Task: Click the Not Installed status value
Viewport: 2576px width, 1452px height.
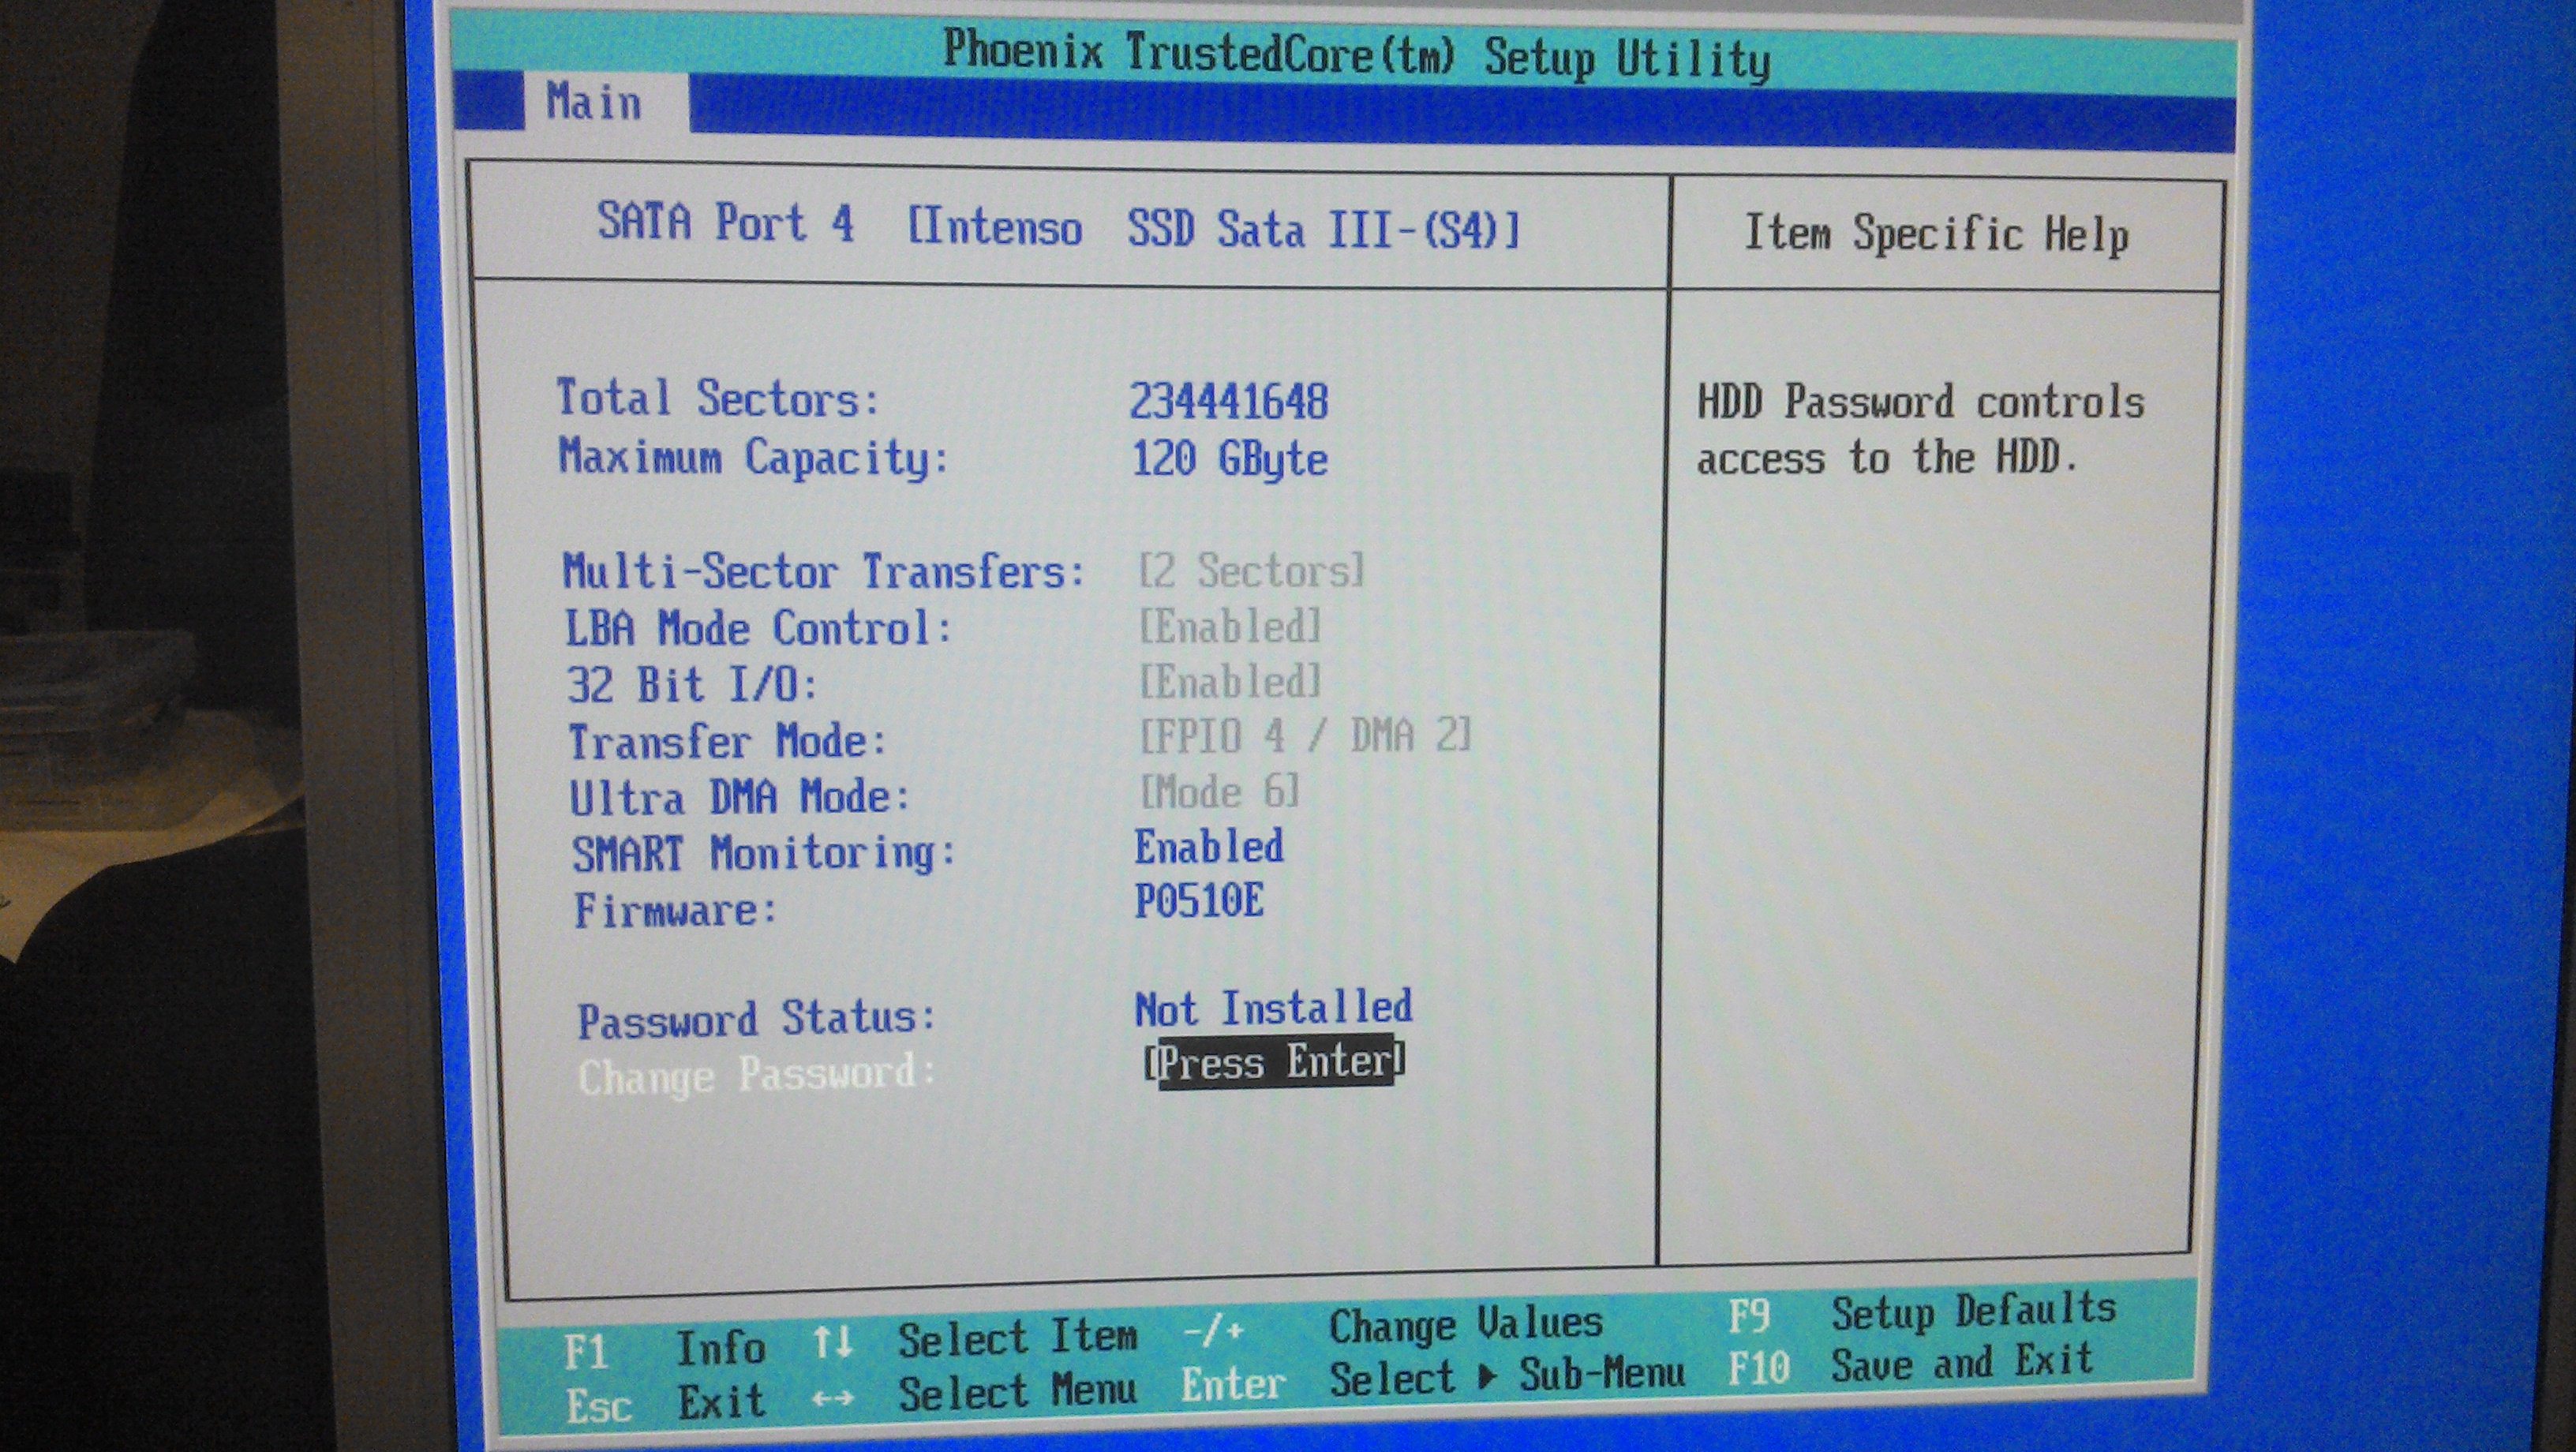Action: click(x=1274, y=1008)
